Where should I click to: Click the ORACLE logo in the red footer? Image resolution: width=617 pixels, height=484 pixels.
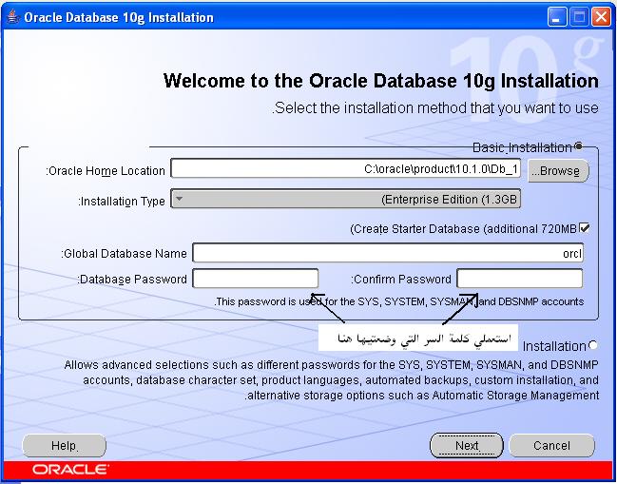pos(70,470)
